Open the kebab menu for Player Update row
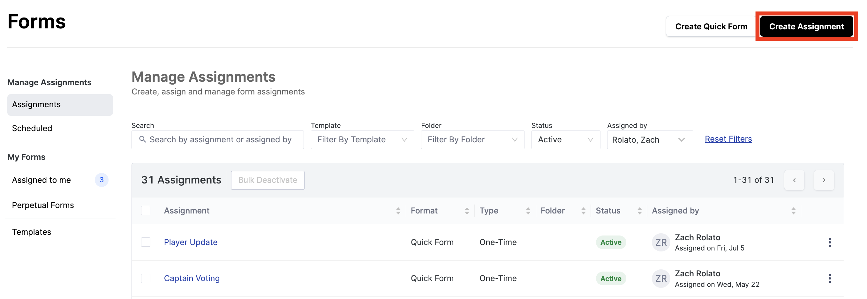Viewport: 867px width, 299px height. click(830, 242)
